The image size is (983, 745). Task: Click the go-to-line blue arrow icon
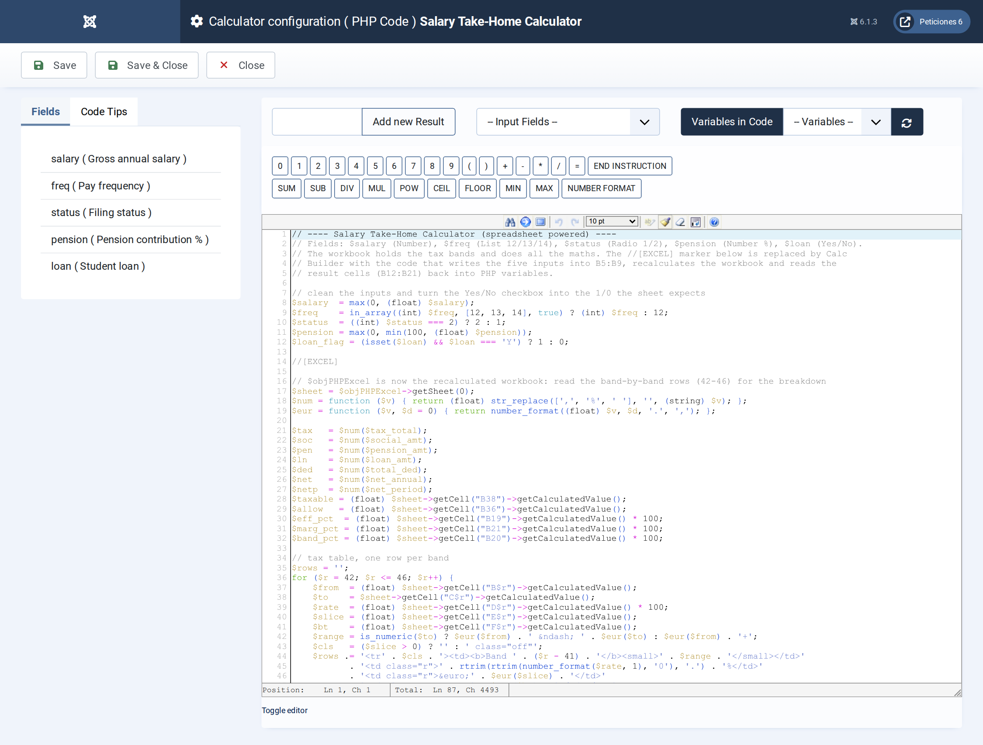pos(525,222)
